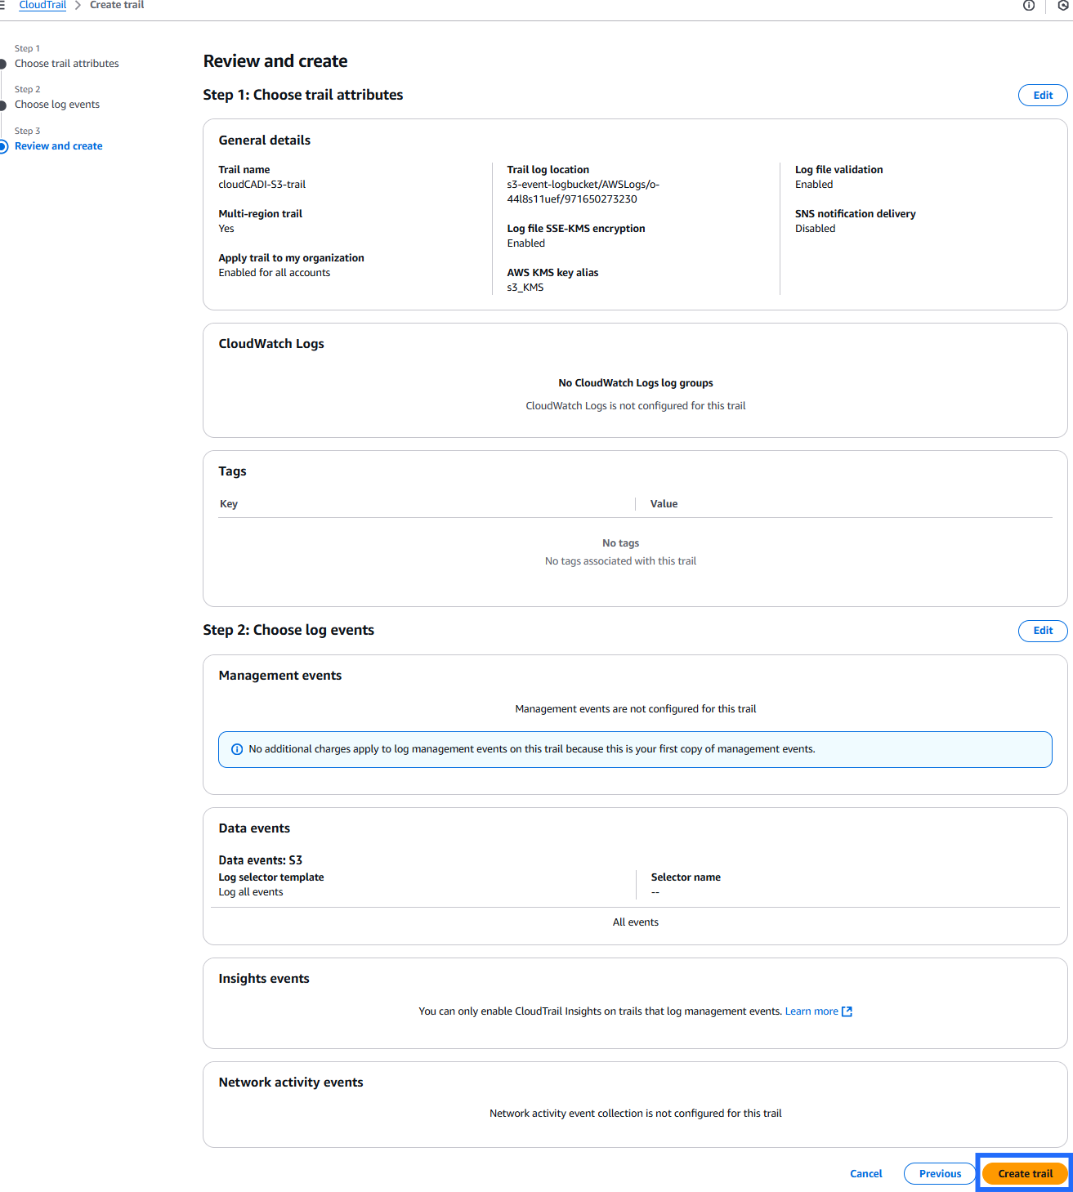Jump to Choose trail attributes step
Viewport: 1073px width, 1192px height.
[x=66, y=64]
